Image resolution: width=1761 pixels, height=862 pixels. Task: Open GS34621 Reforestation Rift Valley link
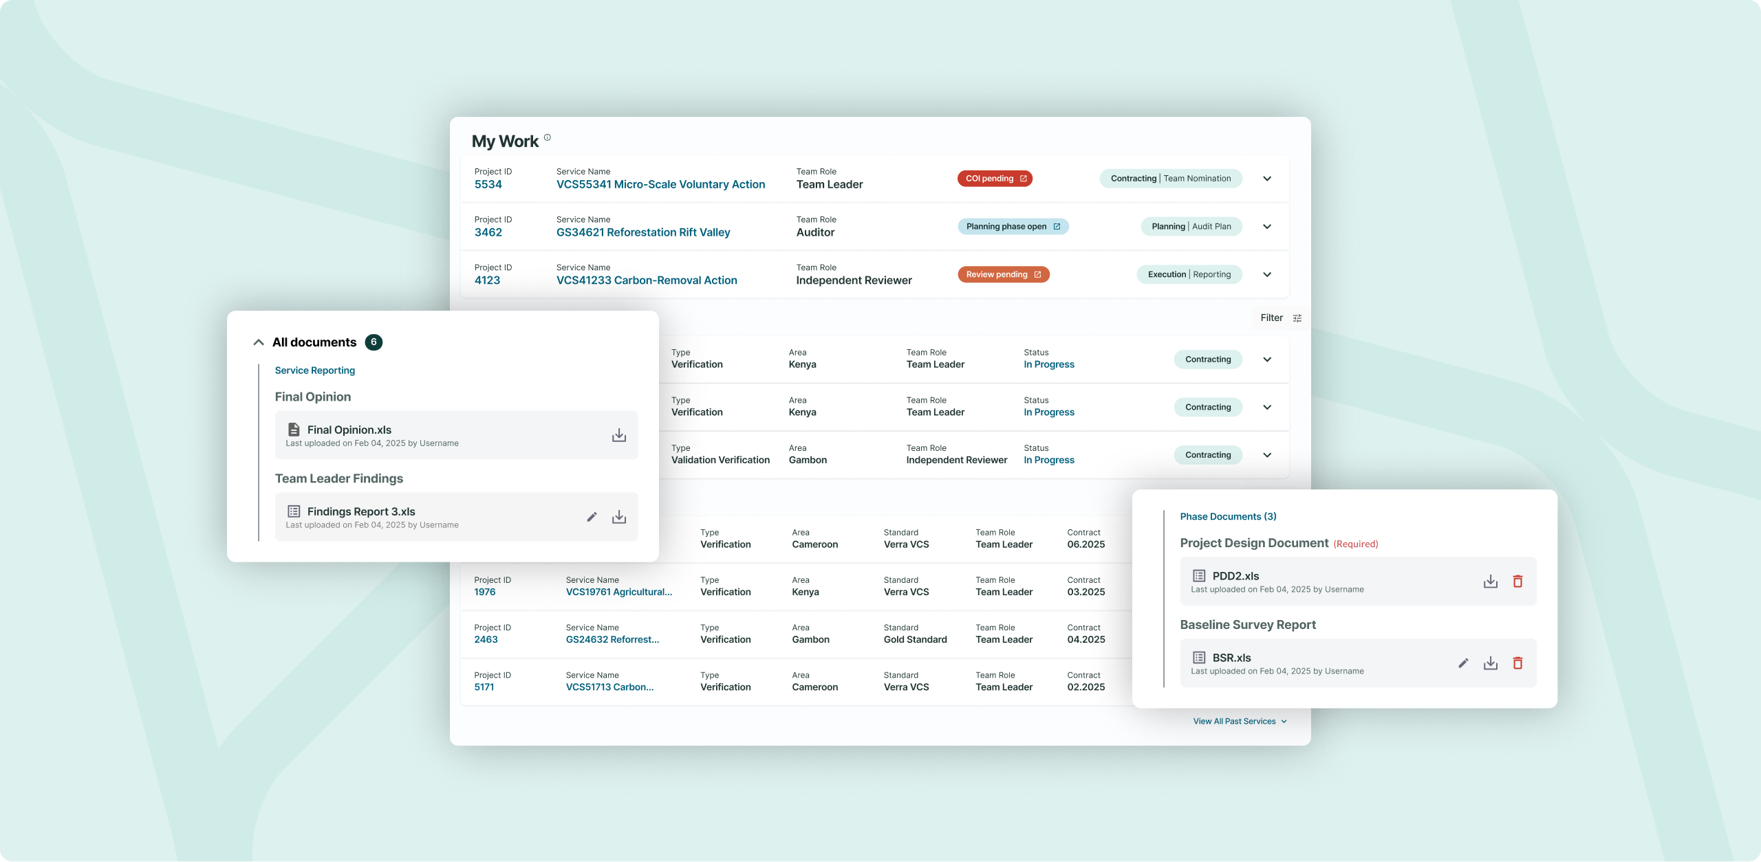pos(643,232)
